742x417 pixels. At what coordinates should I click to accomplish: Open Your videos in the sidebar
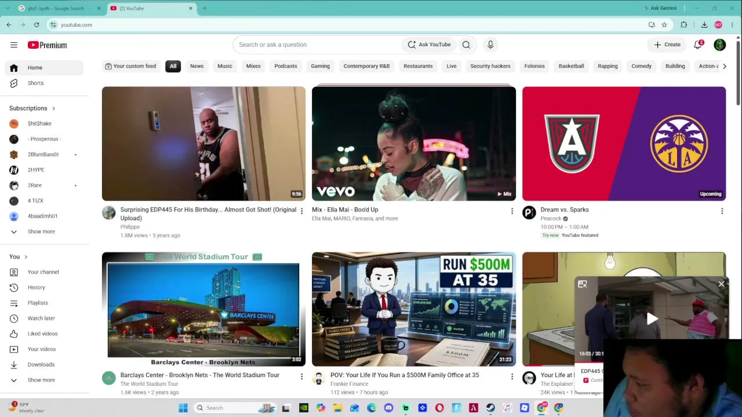click(44, 349)
